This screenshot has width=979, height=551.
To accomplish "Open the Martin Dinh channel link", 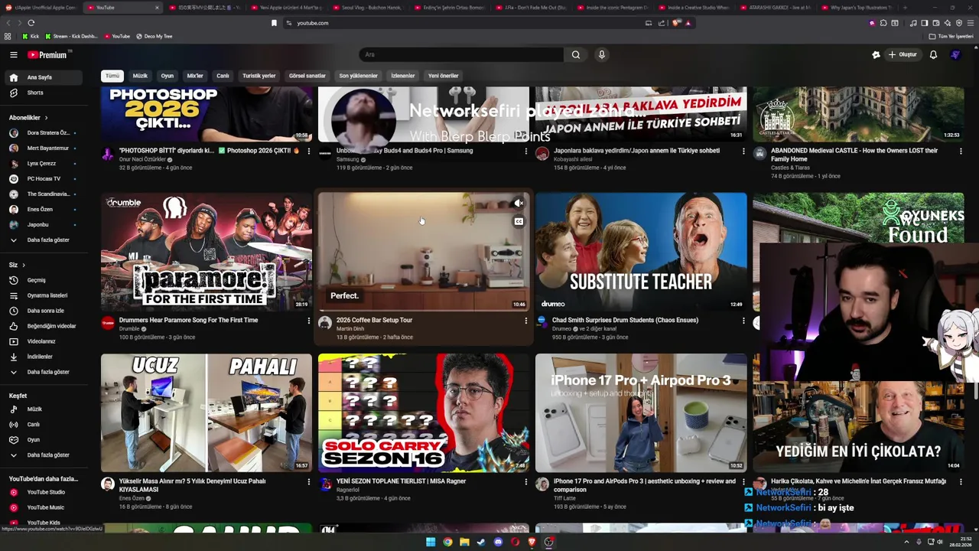I will (x=350, y=329).
